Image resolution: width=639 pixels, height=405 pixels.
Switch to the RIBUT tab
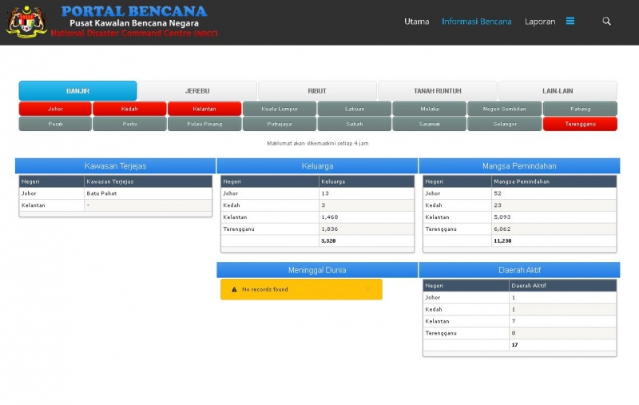pyautogui.click(x=317, y=90)
